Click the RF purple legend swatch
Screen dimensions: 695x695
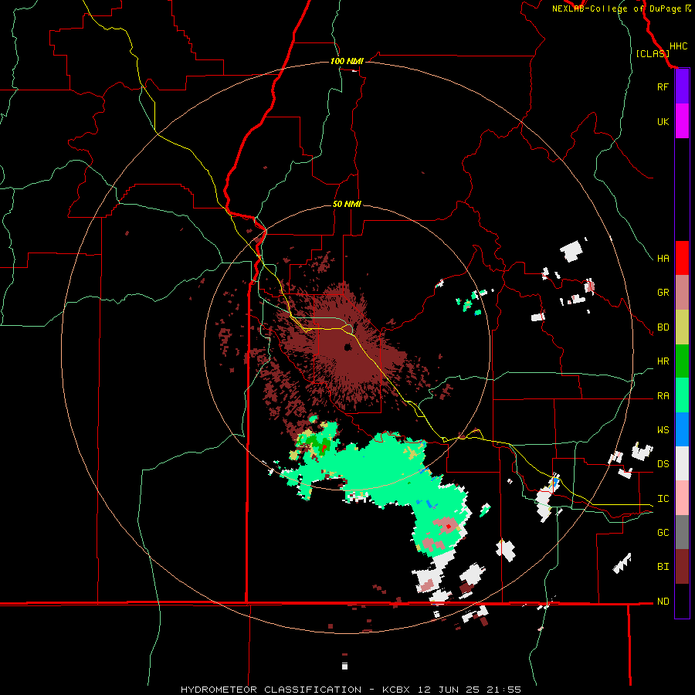click(682, 86)
